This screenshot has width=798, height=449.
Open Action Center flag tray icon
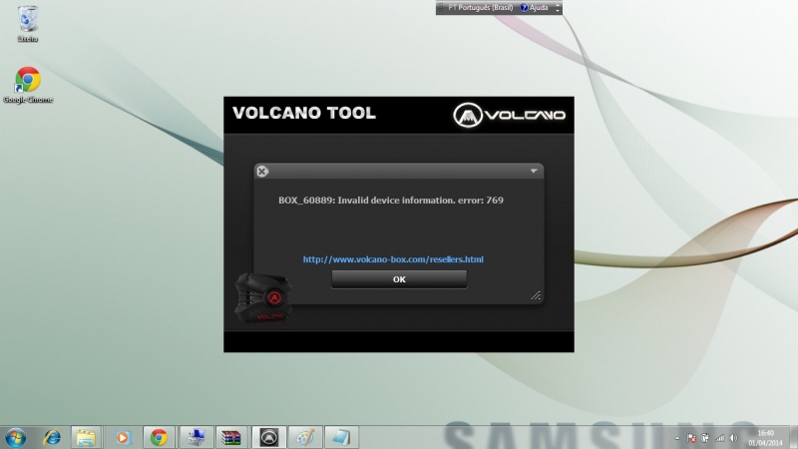click(691, 438)
